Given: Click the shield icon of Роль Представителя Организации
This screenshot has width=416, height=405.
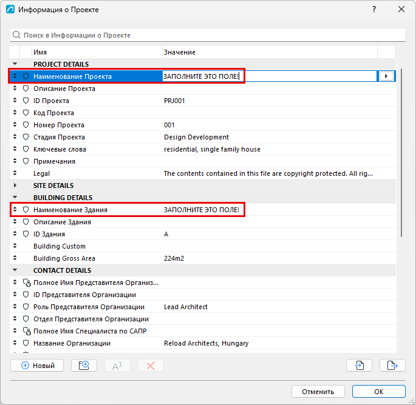Looking at the screenshot, I should [26, 307].
